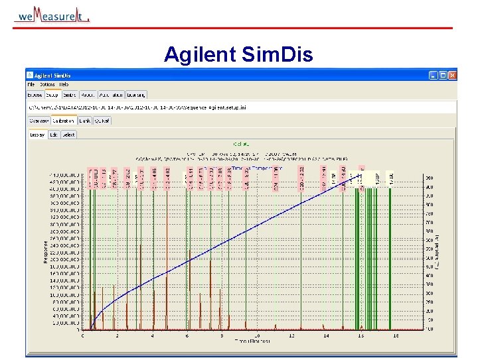
Task: Maximize the Agilent SimDis window
Action: pyautogui.click(x=443, y=75)
